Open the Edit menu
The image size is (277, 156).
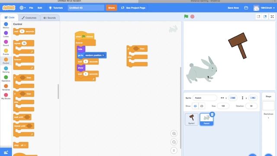coord(40,8)
